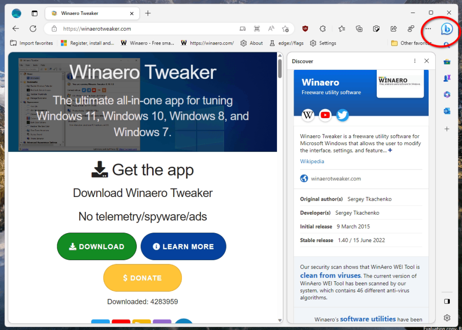Viewport: 462px width, 330px height.
Task: Open the About favorite
Action: (252, 43)
